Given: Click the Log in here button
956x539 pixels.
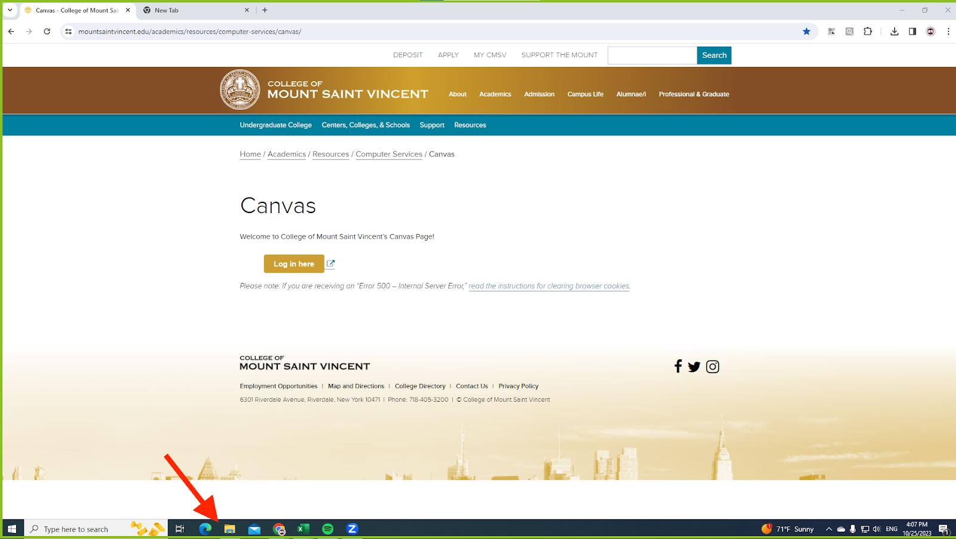Looking at the screenshot, I should click(294, 264).
